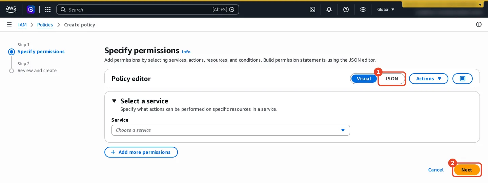The height and width of the screenshot is (183, 488).
Task: Open the notifications bell
Action: point(329,9)
